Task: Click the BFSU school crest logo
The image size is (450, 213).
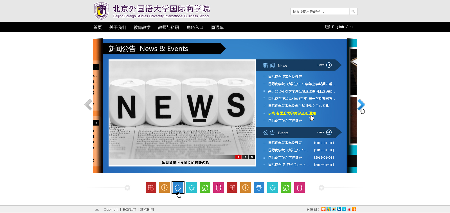Action: pyautogui.click(x=101, y=11)
